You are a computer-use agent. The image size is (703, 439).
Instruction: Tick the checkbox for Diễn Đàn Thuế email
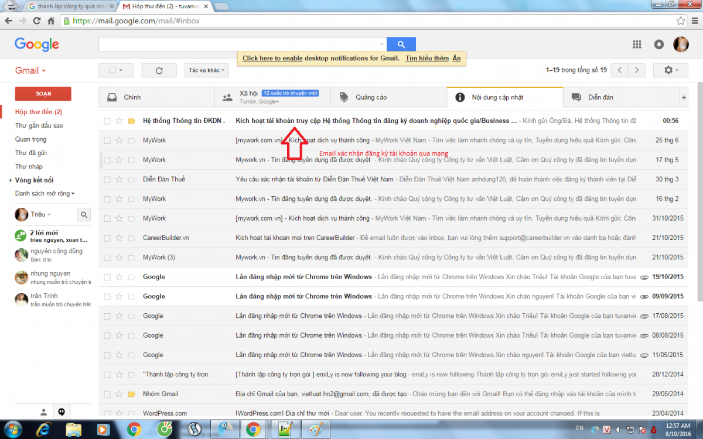[x=107, y=179]
